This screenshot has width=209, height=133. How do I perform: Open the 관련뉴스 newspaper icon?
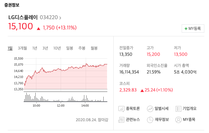click(x=121, y=120)
